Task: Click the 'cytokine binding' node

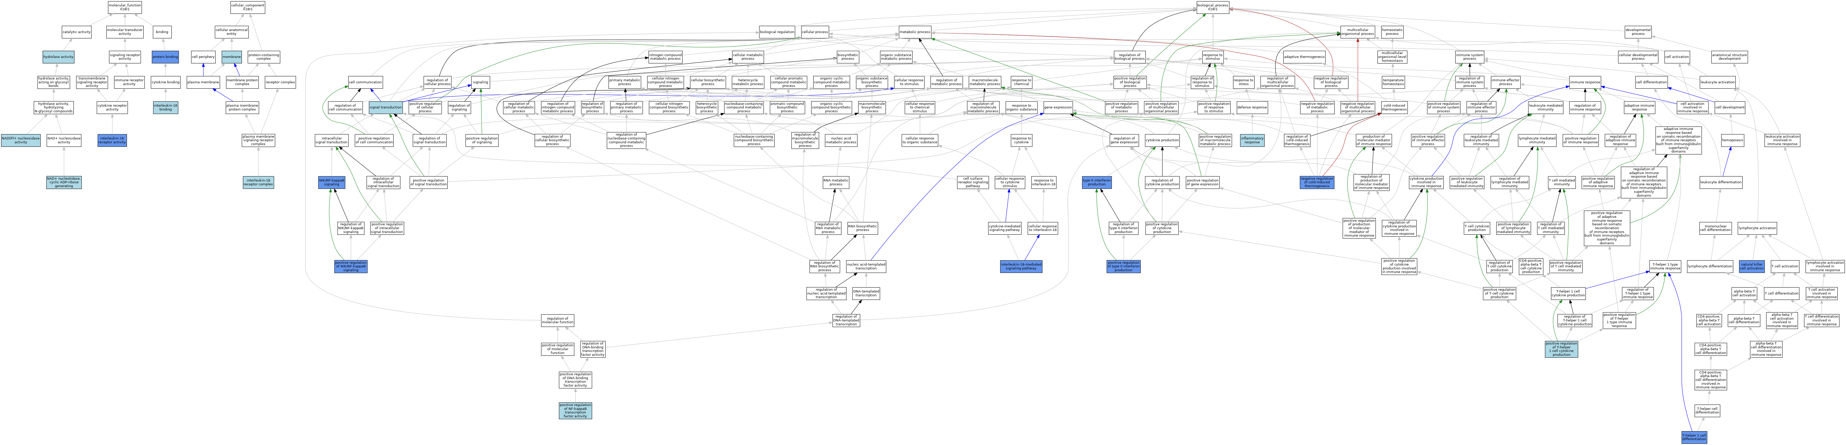Action: pos(166,82)
